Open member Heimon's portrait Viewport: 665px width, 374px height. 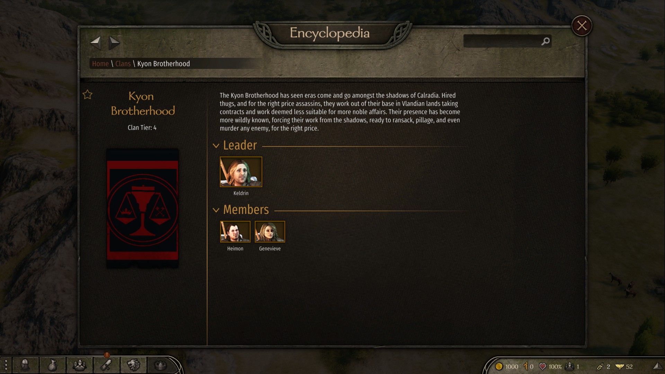[235, 232]
